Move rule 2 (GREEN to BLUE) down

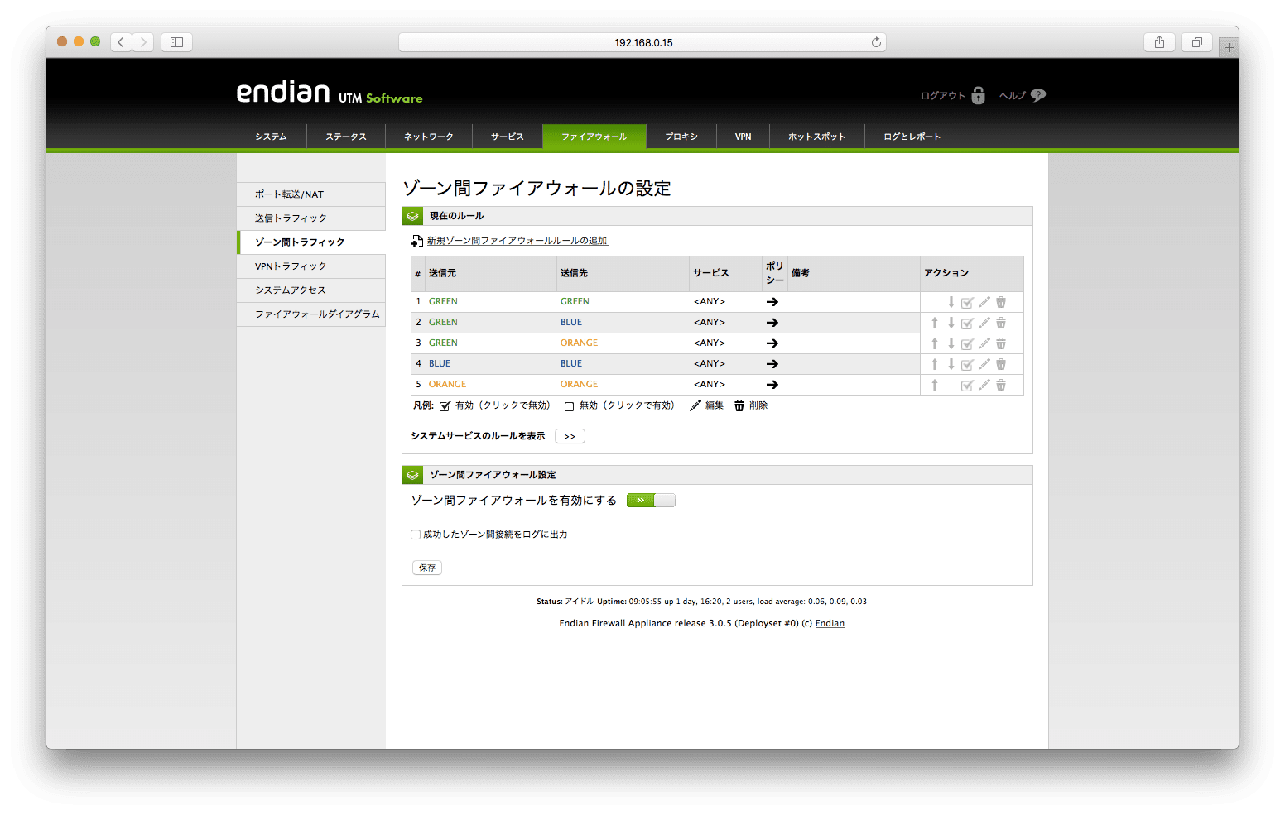coord(951,323)
